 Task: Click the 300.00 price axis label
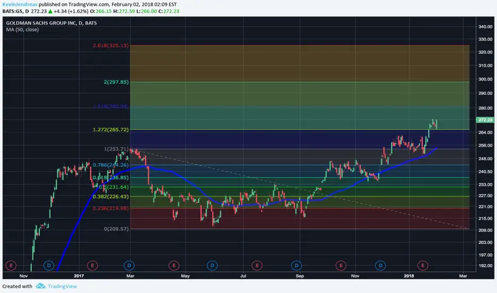click(x=485, y=79)
